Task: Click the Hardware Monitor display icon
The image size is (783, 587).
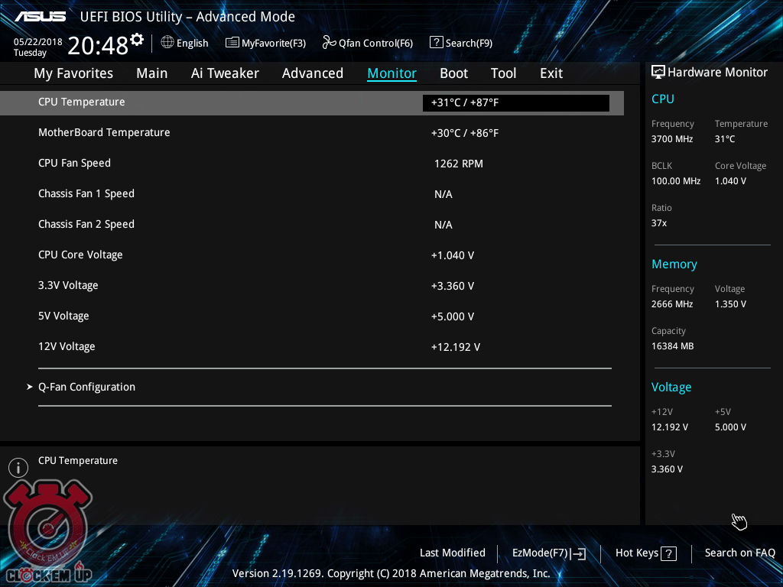Action: pyautogui.click(x=658, y=73)
